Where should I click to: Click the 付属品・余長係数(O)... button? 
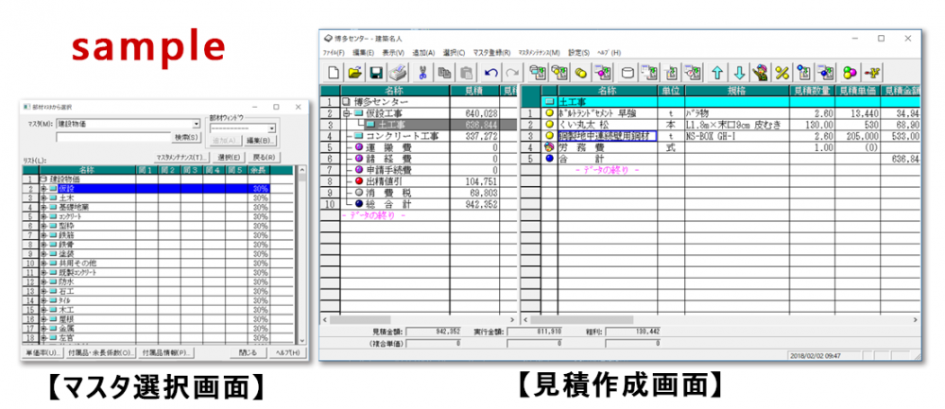pyautogui.click(x=101, y=352)
